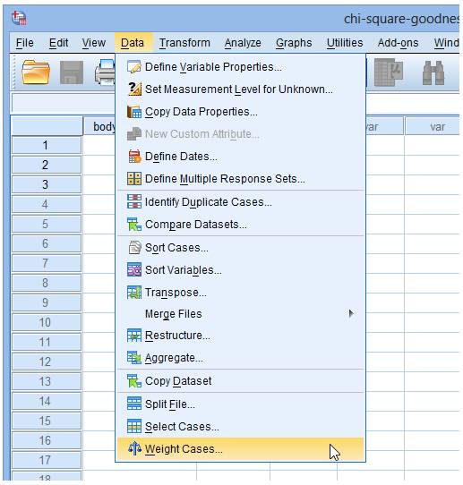Screen dimensions: 463x485
Task: Choose Sort Variables menu text
Action: click(184, 269)
